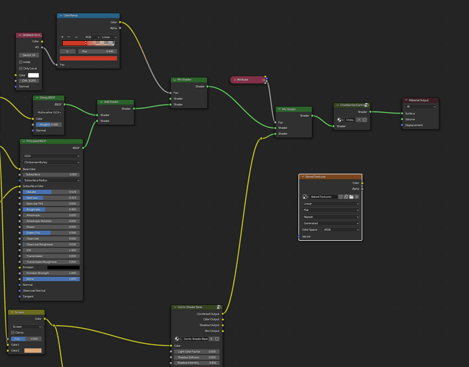469x367 pixels.
Task: Click Comic Shader Combined Output socket
Action: pyautogui.click(x=223, y=314)
